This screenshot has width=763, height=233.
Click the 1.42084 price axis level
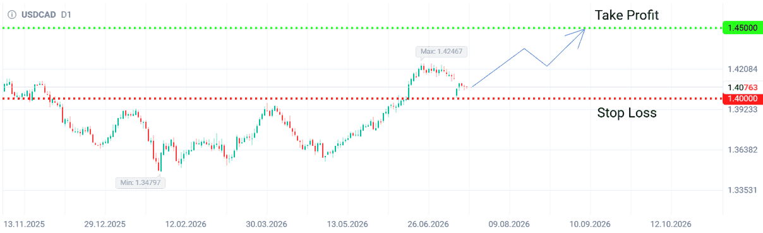click(x=742, y=69)
